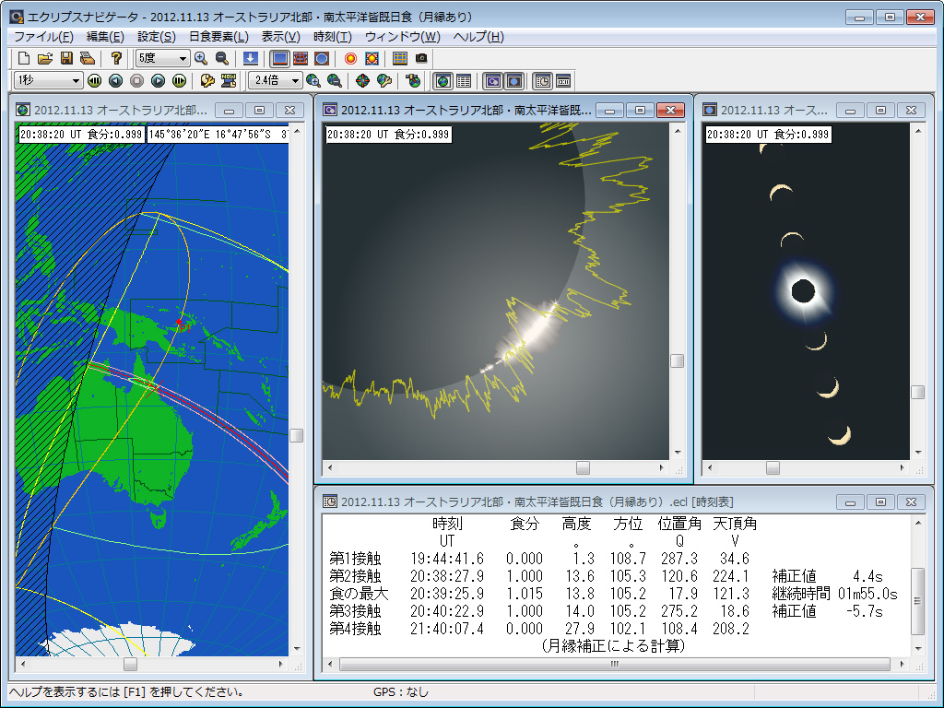
Task: Open the 日食要素(L) menu
Action: (218, 37)
